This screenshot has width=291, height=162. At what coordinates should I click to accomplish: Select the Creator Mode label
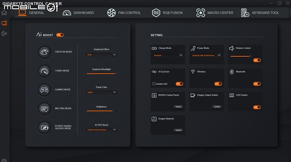63,52
